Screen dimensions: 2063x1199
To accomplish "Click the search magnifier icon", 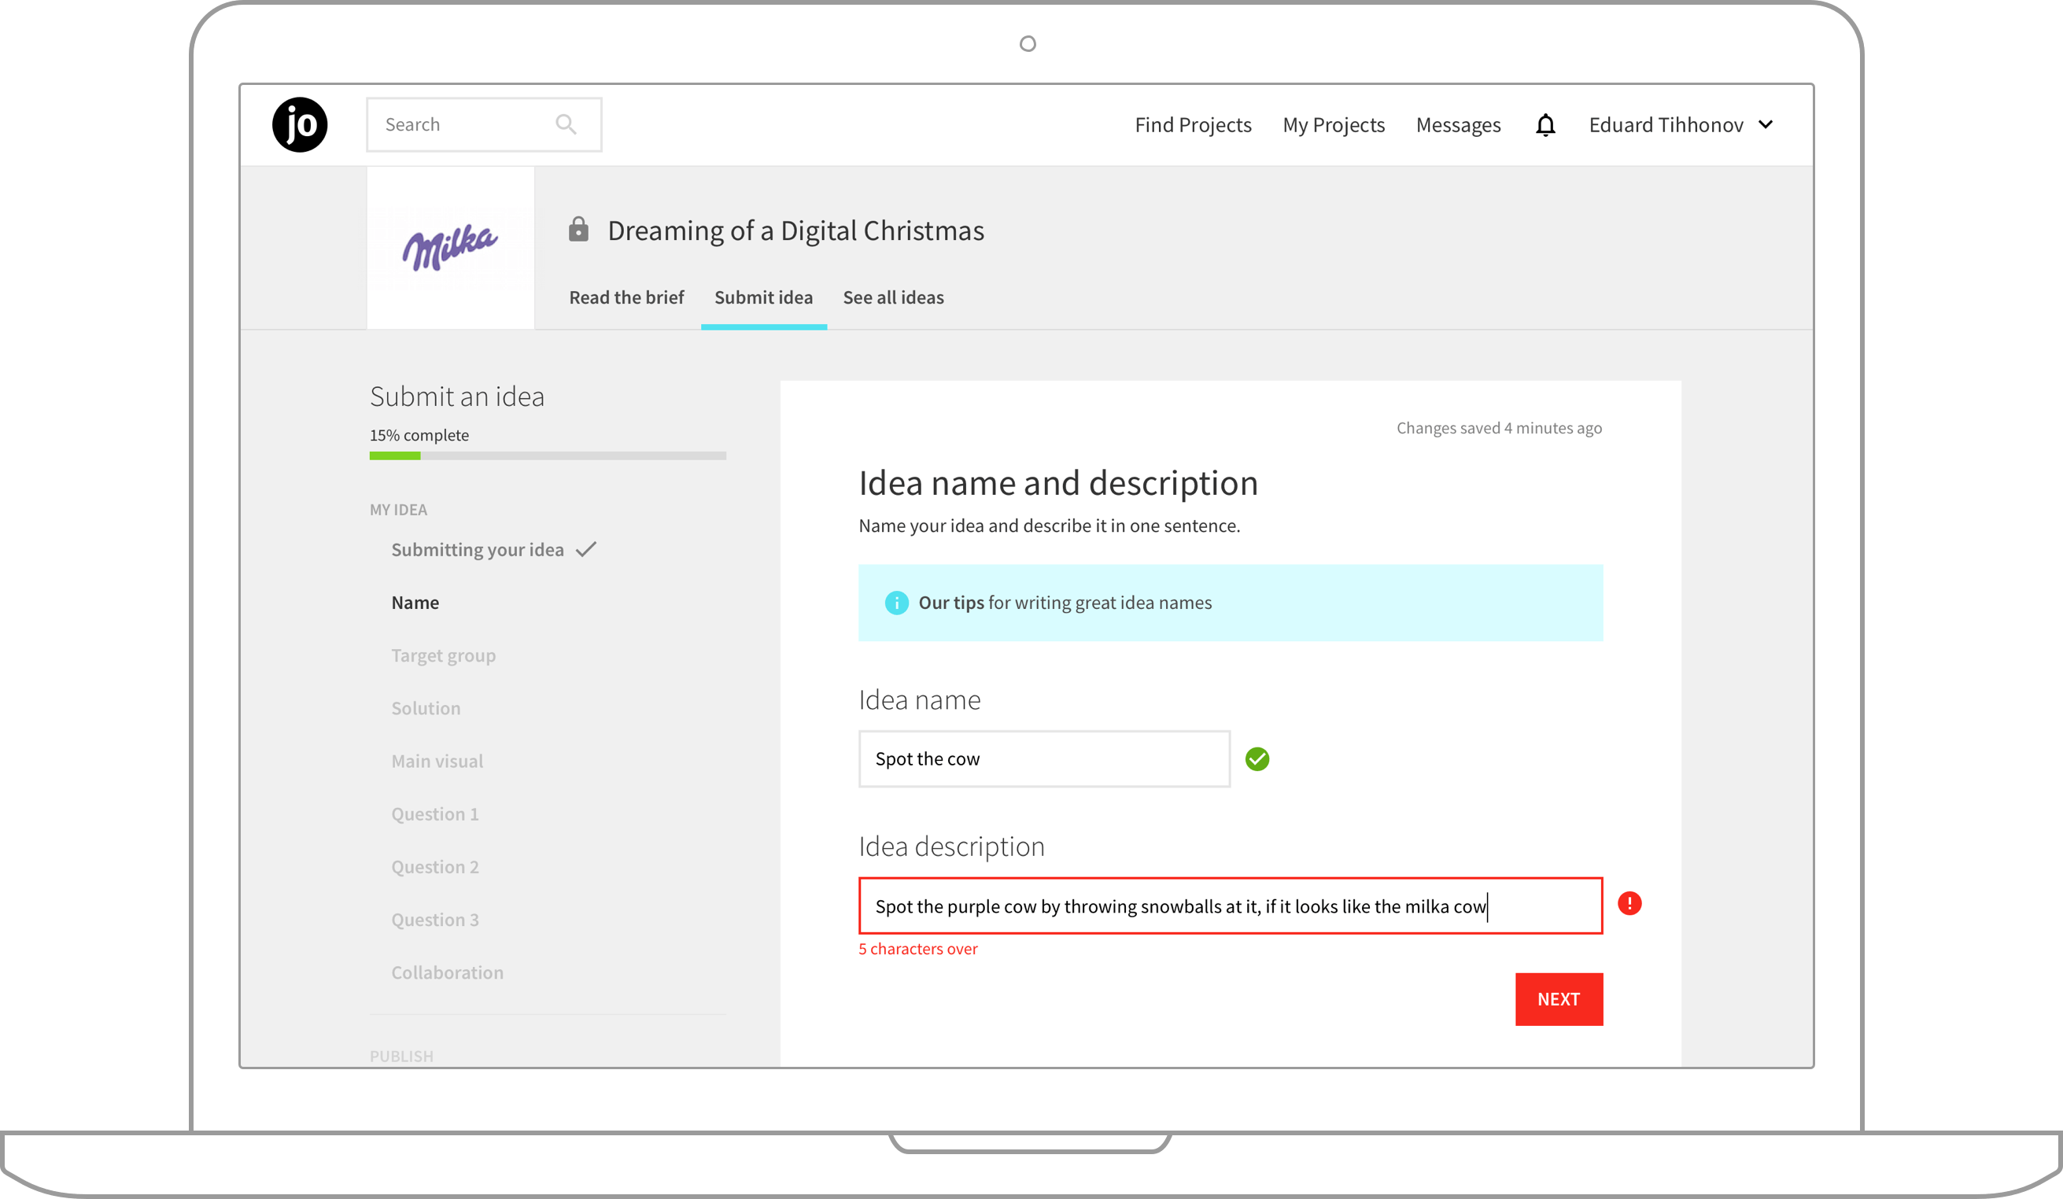I will tap(566, 124).
